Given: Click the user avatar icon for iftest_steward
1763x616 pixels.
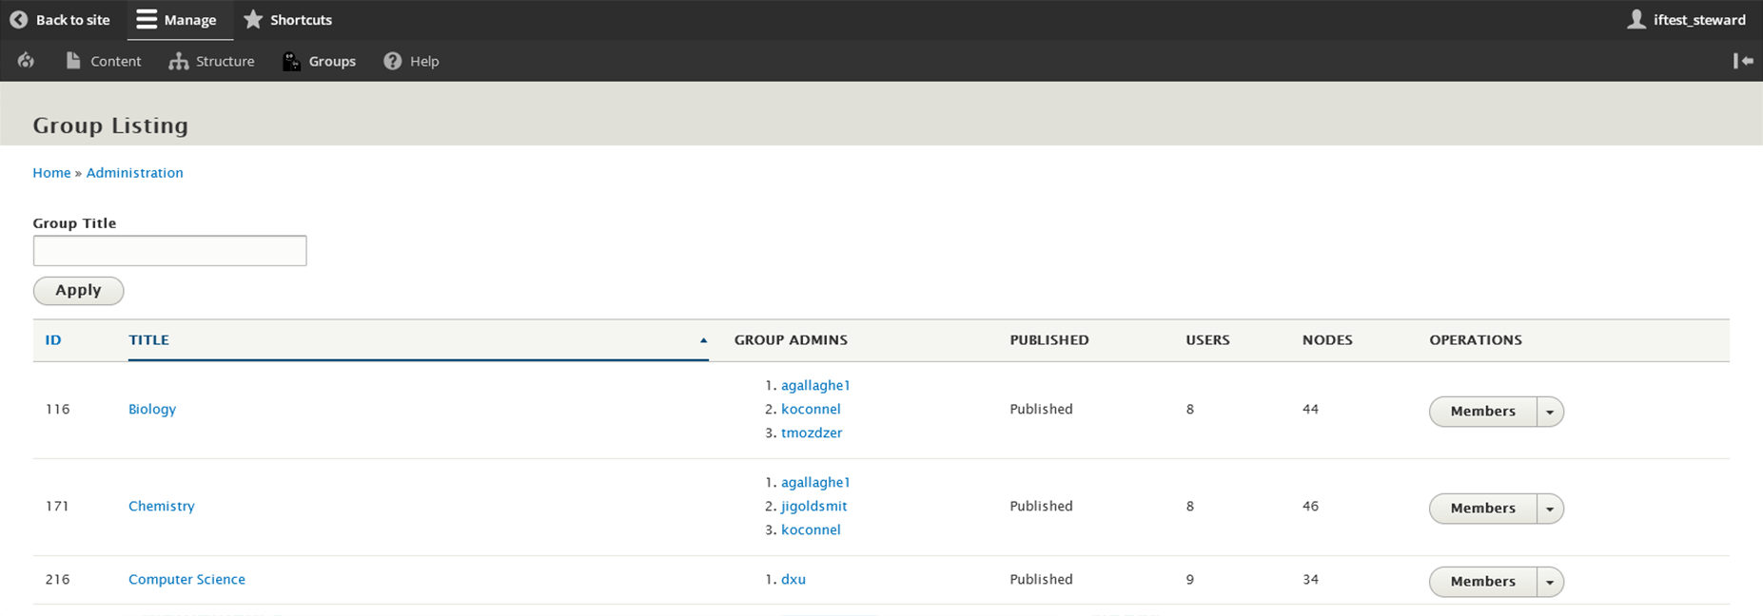Looking at the screenshot, I should click(x=1636, y=20).
